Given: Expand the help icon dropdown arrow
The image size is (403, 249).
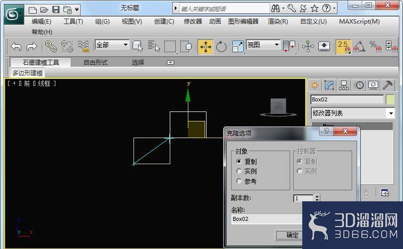Looking at the screenshot, I should pos(334,9).
